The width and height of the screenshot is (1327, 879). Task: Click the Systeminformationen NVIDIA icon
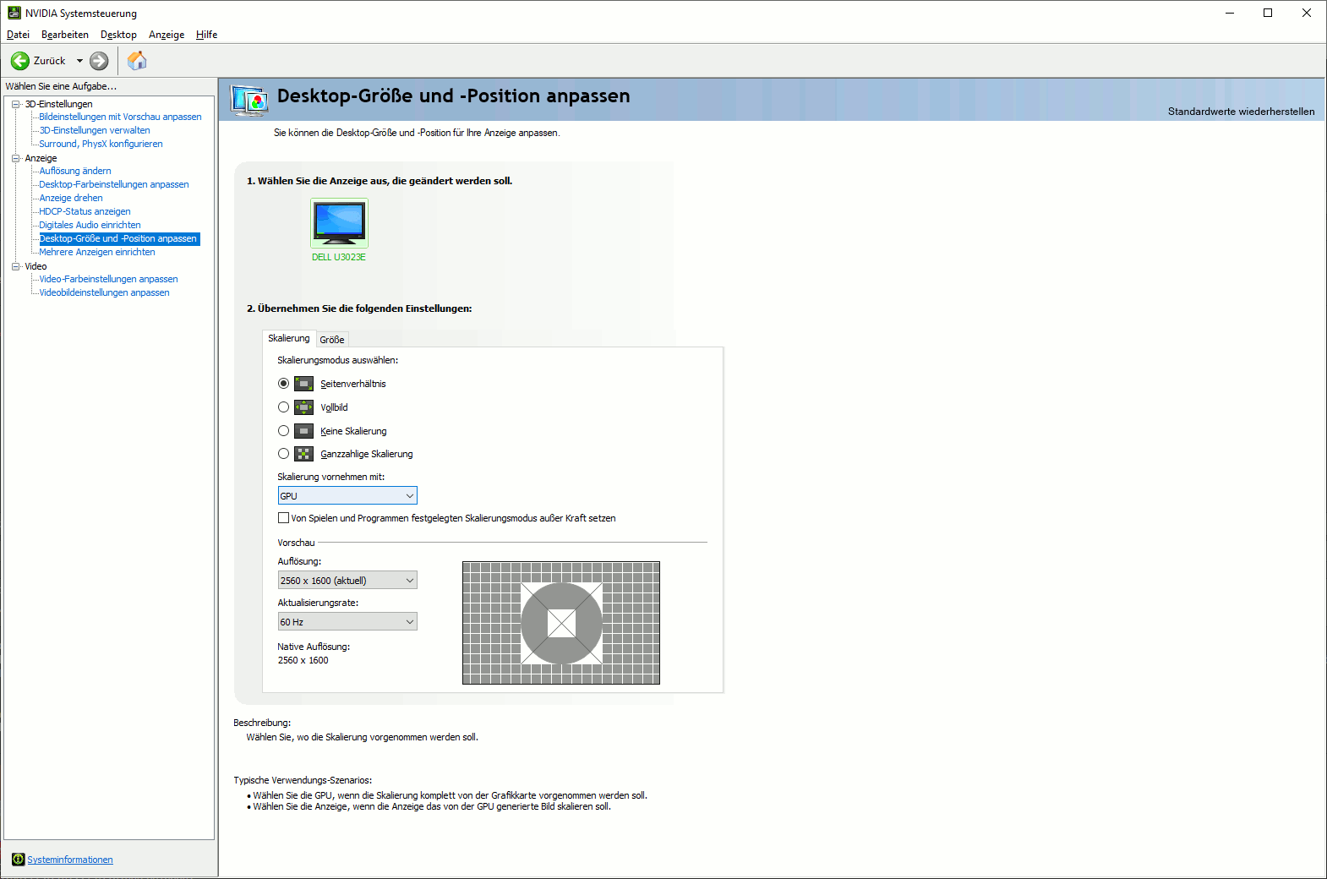(x=18, y=860)
